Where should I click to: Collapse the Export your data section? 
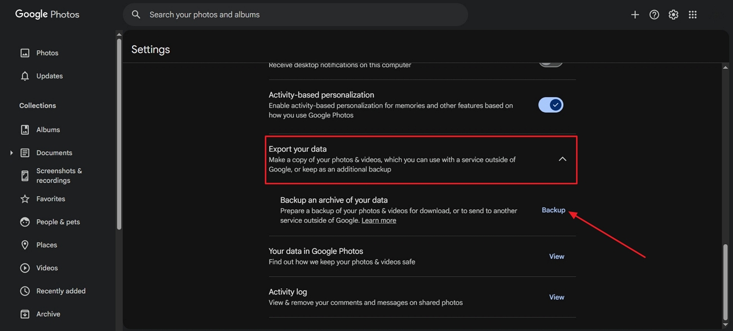pos(562,159)
